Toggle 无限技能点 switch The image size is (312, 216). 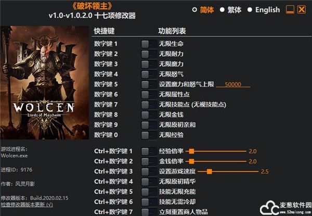tap(149, 105)
